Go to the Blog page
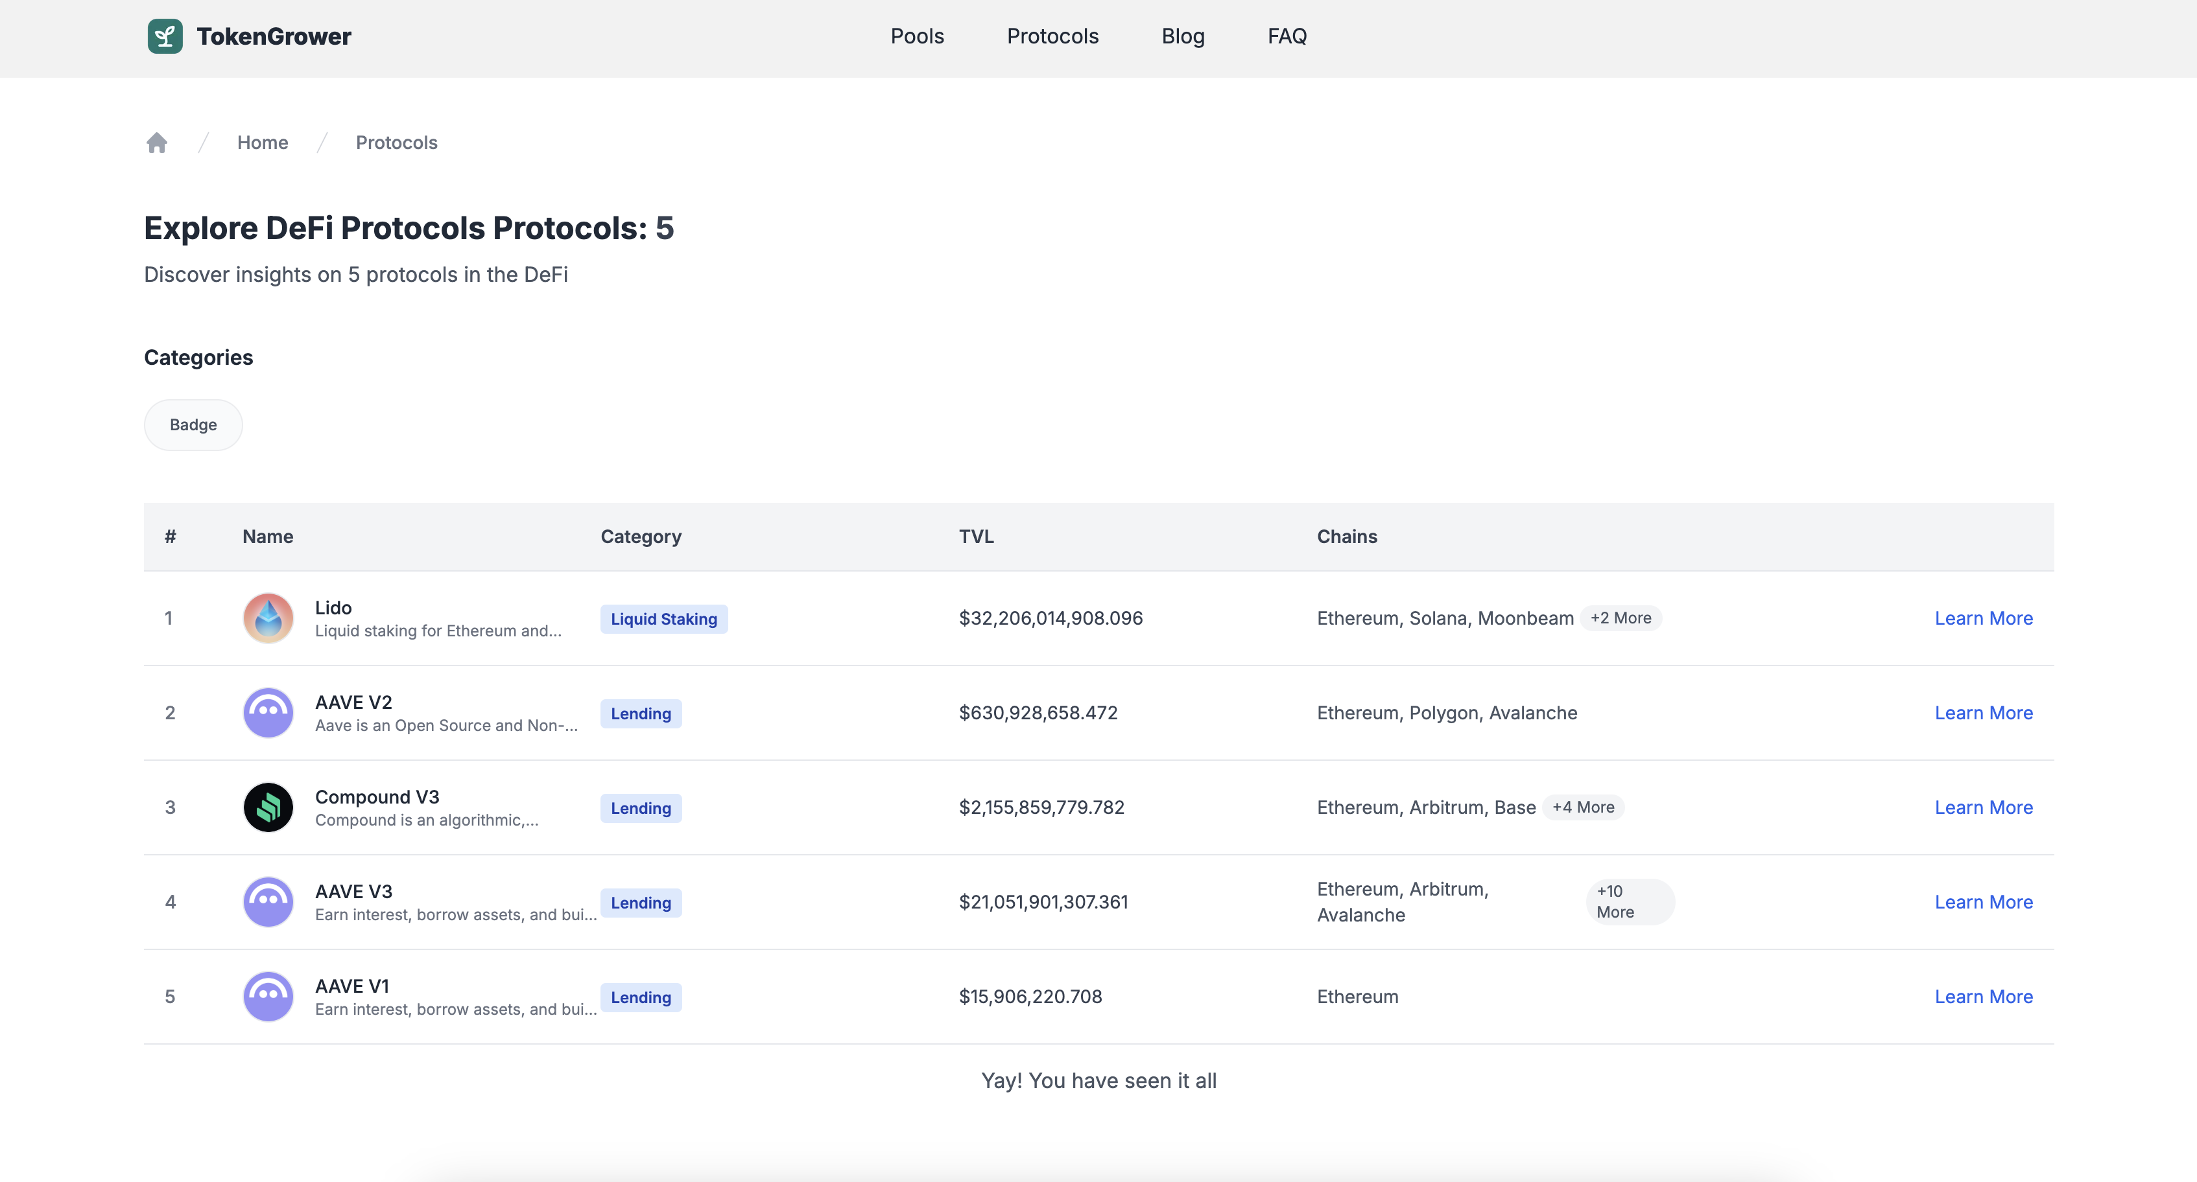The height and width of the screenshot is (1182, 2197). click(x=1183, y=36)
